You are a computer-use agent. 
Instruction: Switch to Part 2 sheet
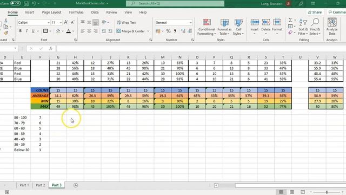[41, 185]
